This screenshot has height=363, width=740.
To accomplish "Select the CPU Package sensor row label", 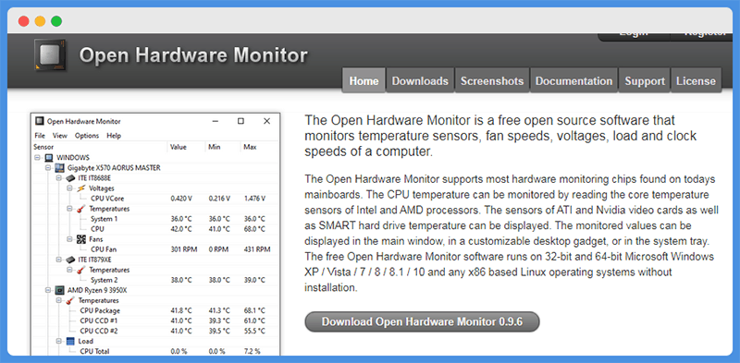I will coord(100,310).
